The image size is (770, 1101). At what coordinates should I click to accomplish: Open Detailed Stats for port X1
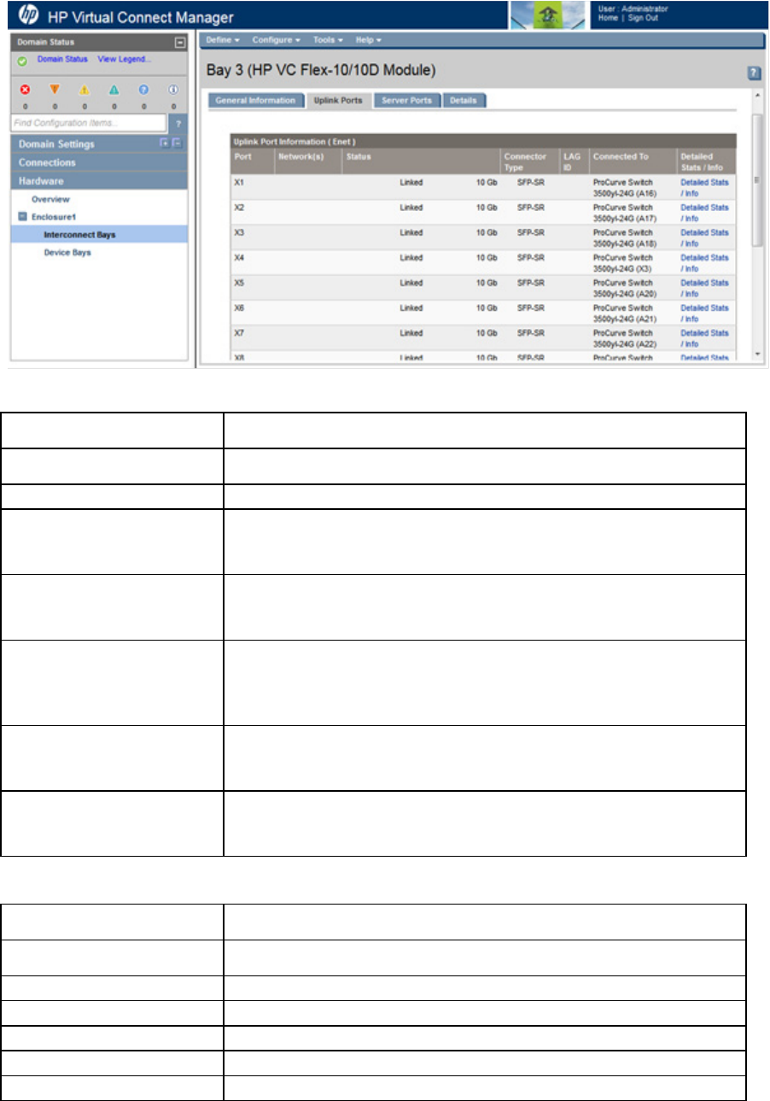coord(704,187)
